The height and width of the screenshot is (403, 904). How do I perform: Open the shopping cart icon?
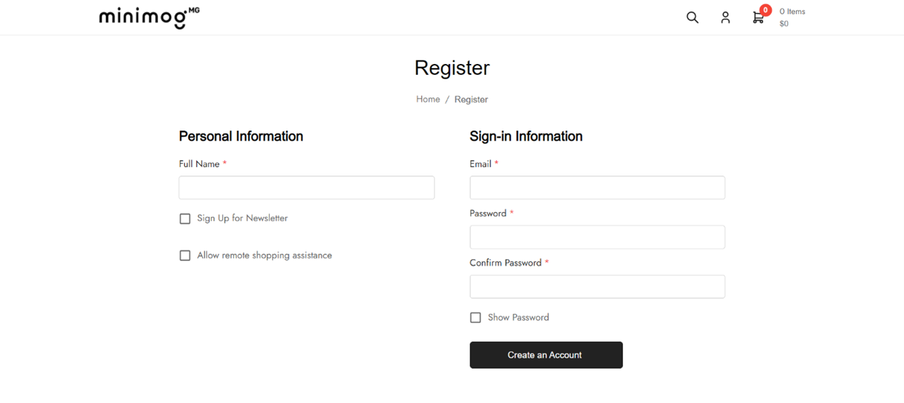pos(758,18)
